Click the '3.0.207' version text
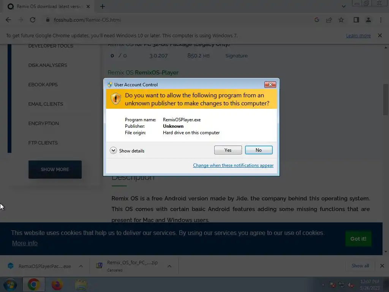Viewport: 389px width, 292px height. tap(158, 56)
